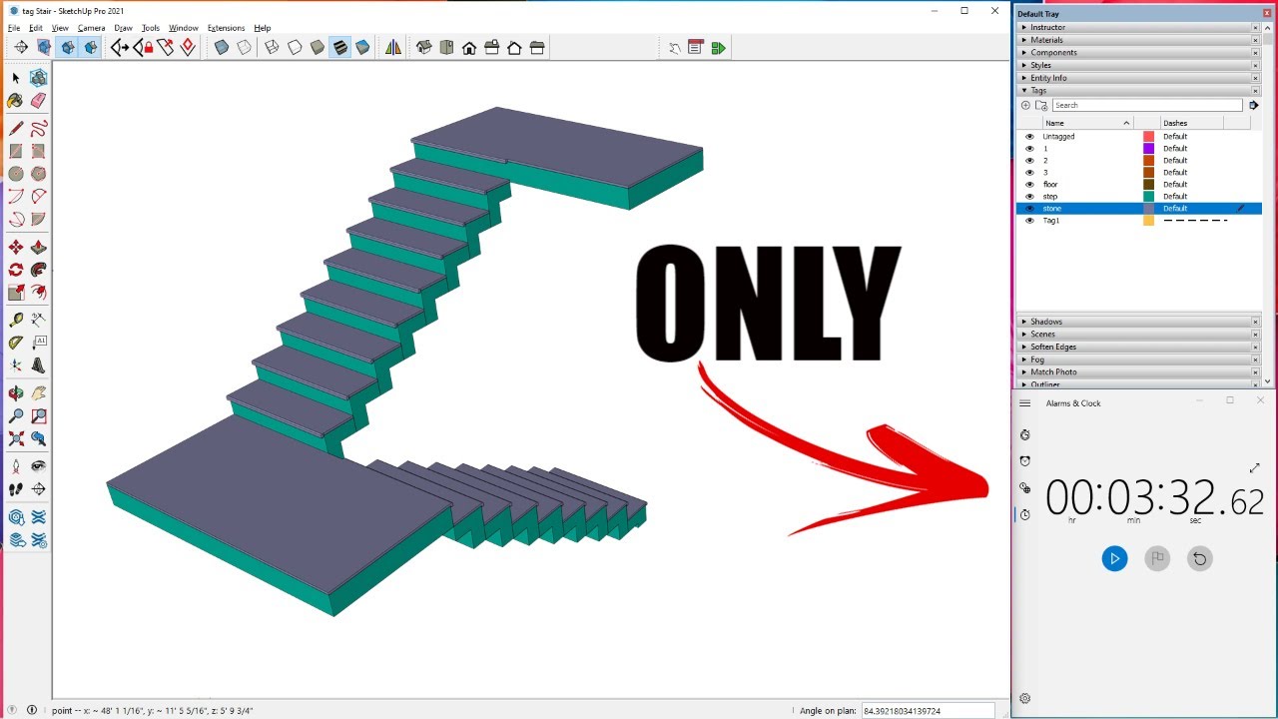Select the Move tool
Image resolution: width=1278 pixels, height=719 pixels.
(x=16, y=248)
